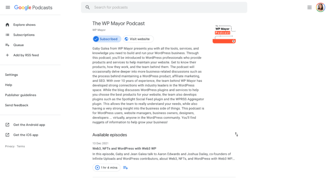
Task: Click the Google apps grid icon
Action: coord(310,7)
